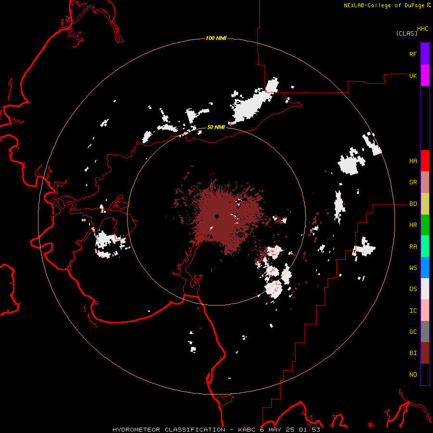This screenshot has height=433, width=433.
Task: Select the IC pink legend swatch
Action: [x=425, y=310]
